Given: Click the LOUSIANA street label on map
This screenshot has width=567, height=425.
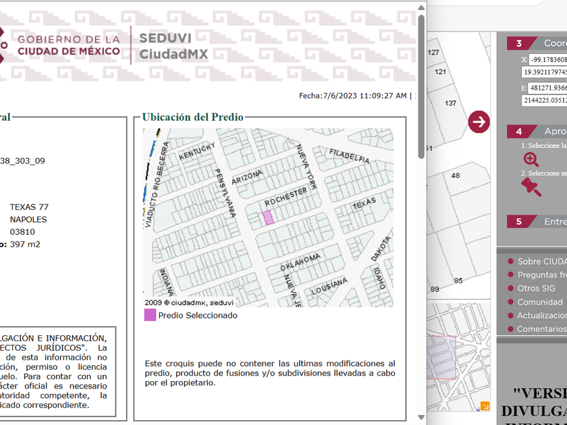Looking at the screenshot, I should (x=329, y=286).
